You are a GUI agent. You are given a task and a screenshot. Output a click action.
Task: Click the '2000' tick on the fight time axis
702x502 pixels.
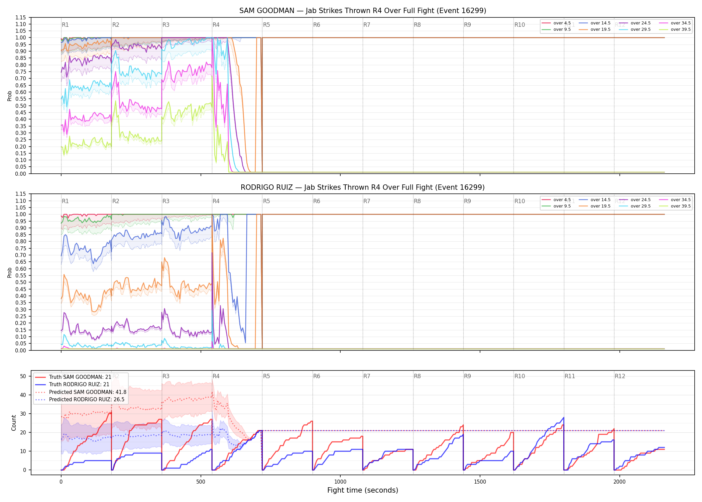pos(619,482)
